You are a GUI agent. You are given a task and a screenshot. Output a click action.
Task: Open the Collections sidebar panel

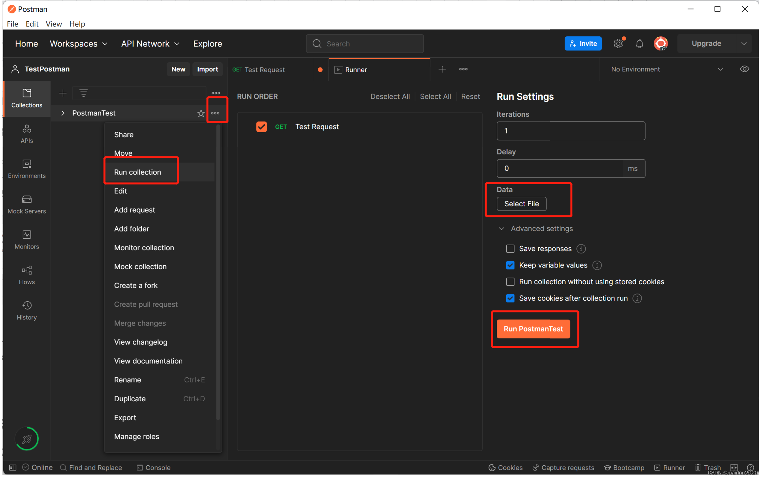click(x=27, y=99)
